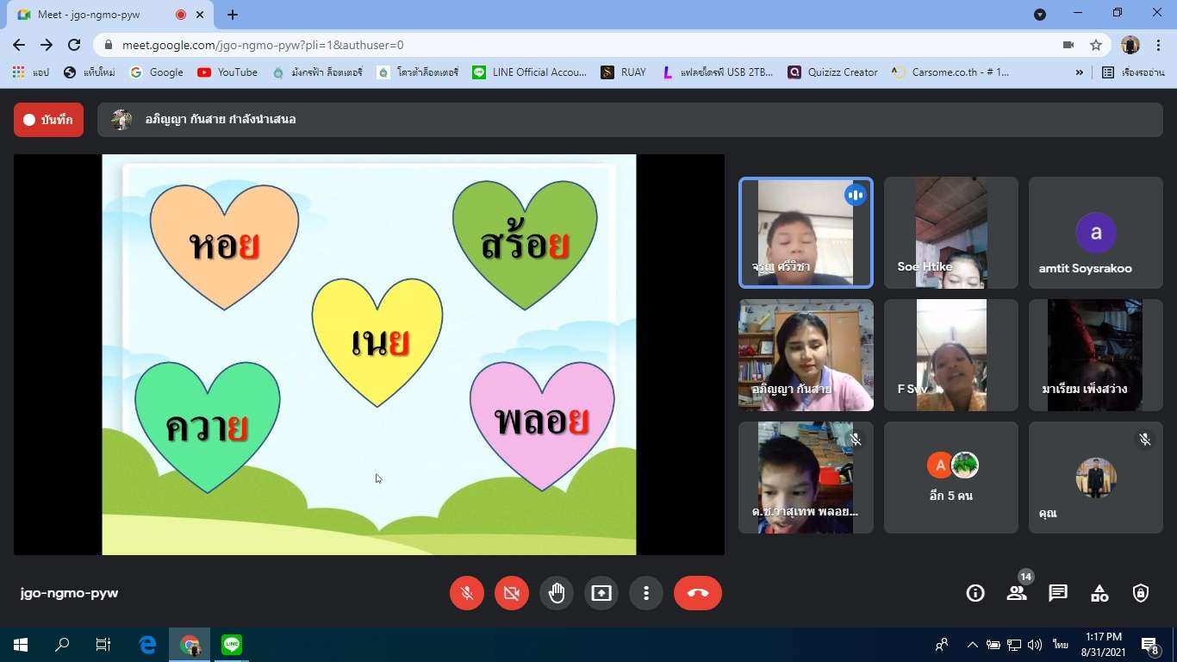Click the red recording indicator button

pos(48,120)
